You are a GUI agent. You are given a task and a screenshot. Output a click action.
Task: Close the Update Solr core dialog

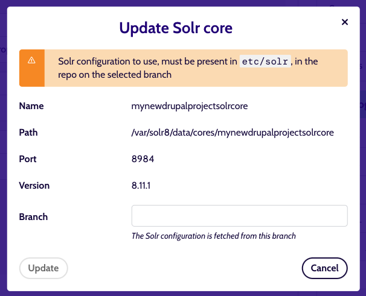pos(344,22)
